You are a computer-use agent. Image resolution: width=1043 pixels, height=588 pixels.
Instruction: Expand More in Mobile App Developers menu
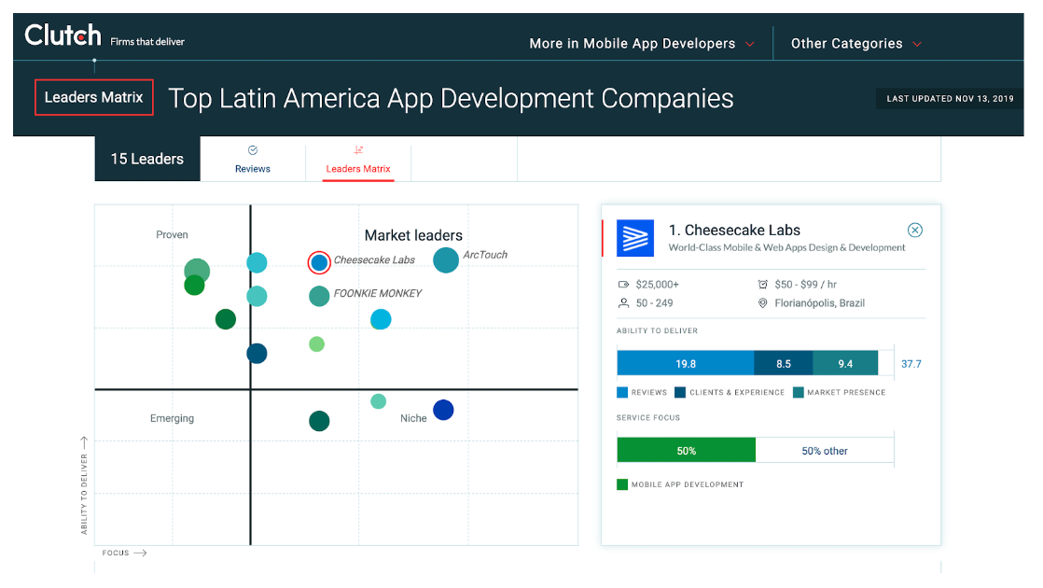tap(641, 43)
